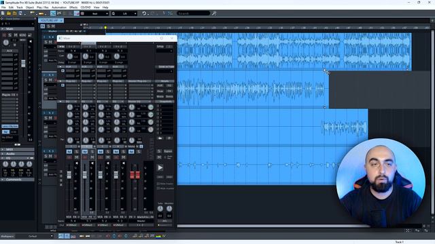Click the horizontal scrollbar below the arranger

273,226
